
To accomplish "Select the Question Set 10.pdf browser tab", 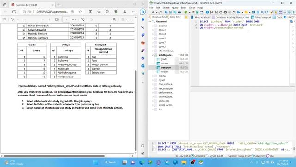I will tap(32, 5).
